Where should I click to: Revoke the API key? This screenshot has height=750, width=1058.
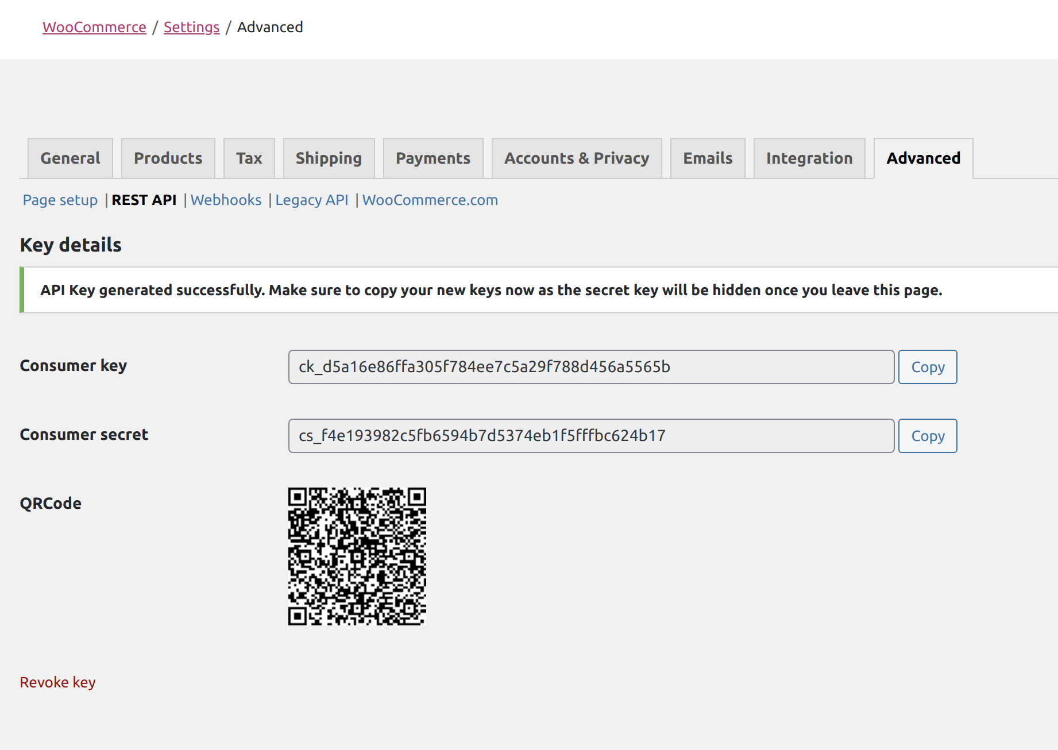(57, 682)
